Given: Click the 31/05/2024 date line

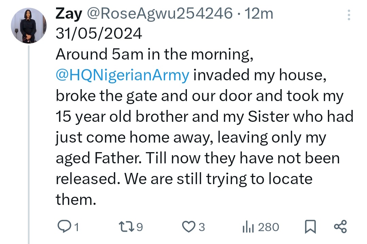Looking at the screenshot, I should click(99, 34).
